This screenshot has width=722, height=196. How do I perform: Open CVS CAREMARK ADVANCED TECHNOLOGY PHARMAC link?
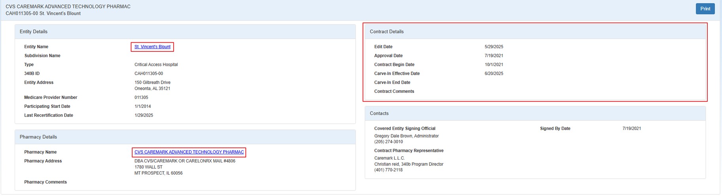pos(189,152)
